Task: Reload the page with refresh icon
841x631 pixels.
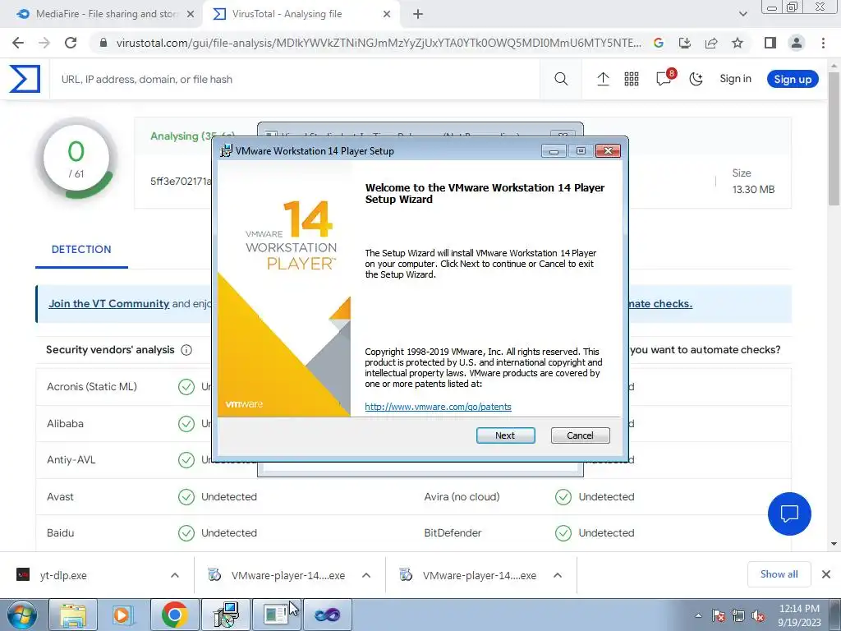Action: click(x=71, y=43)
